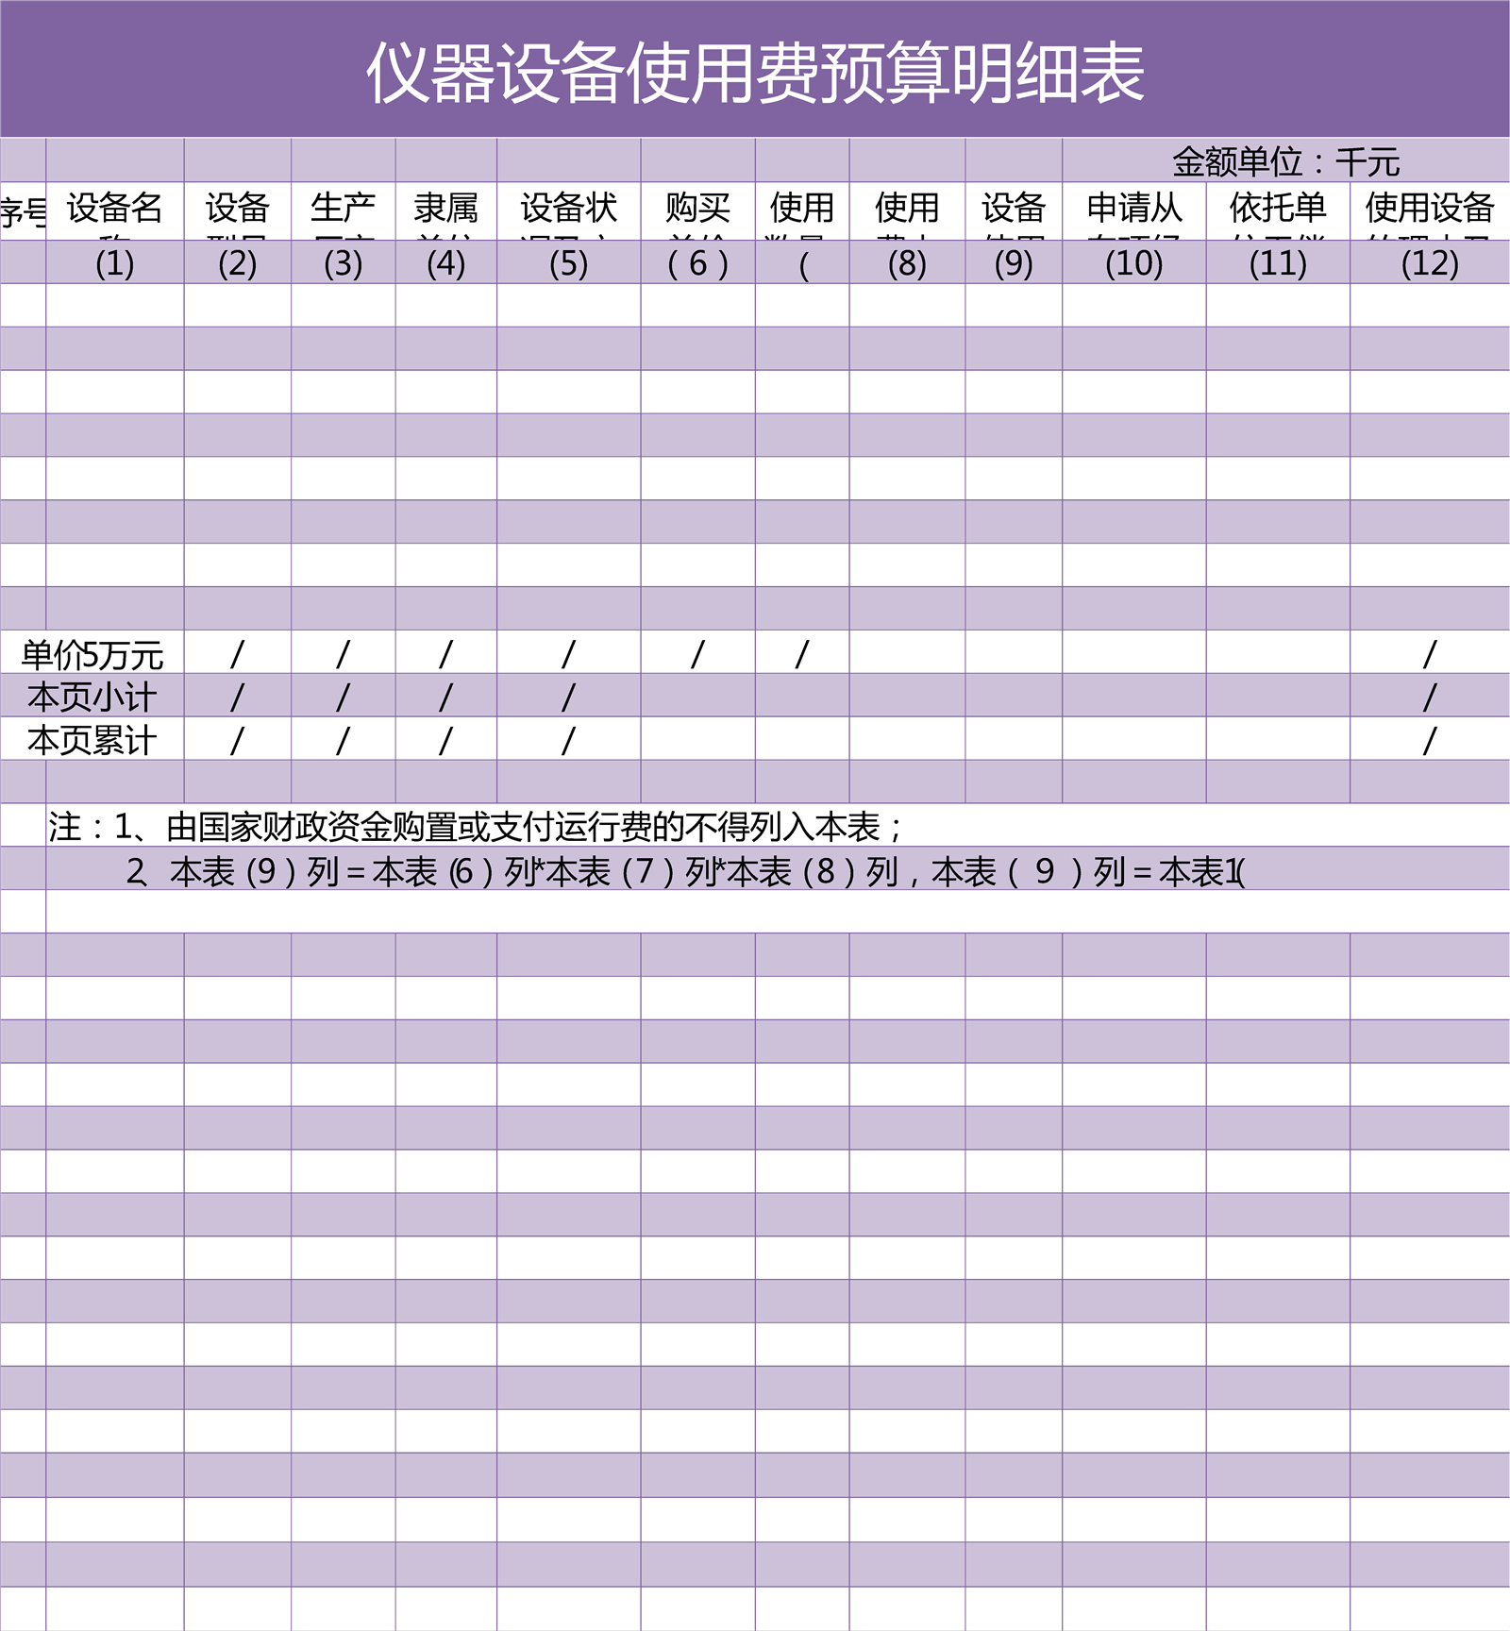
Task: Click the 购买 column header
Action: tap(697, 209)
